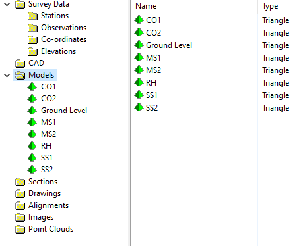Click Triangle type cell in SS2 row
Viewport: 303px width, 246px height.
[x=276, y=108]
